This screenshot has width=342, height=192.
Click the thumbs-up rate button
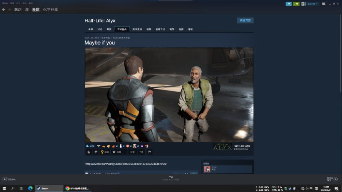click(x=89, y=152)
